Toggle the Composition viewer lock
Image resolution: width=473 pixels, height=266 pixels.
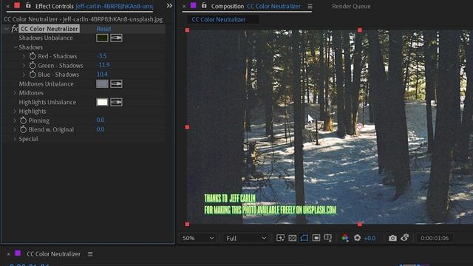click(204, 5)
